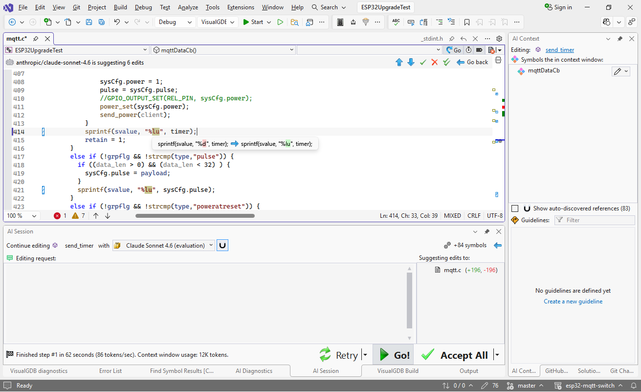The image size is (641, 392).
Task: Start without debugging using outlined play icon
Action: 280,22
